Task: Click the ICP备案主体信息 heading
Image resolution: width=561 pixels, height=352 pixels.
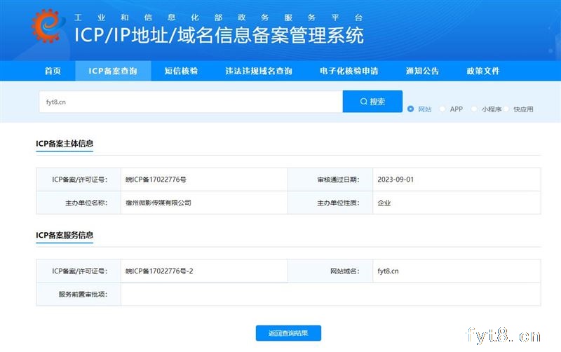Action: click(65, 144)
